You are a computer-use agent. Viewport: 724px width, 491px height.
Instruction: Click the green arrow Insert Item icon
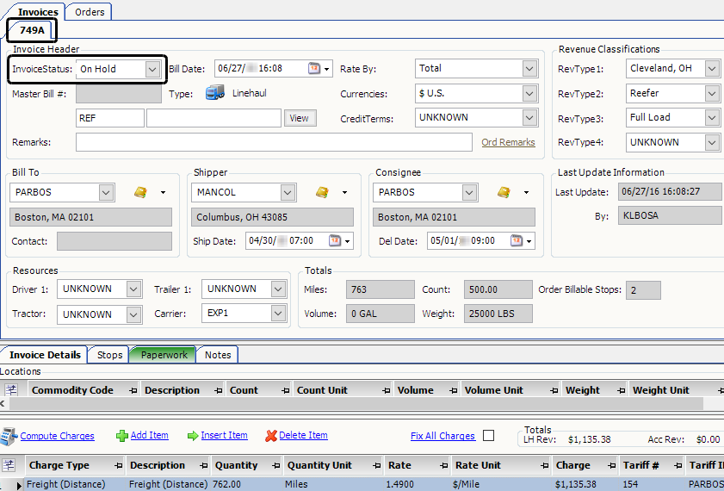[x=193, y=436]
